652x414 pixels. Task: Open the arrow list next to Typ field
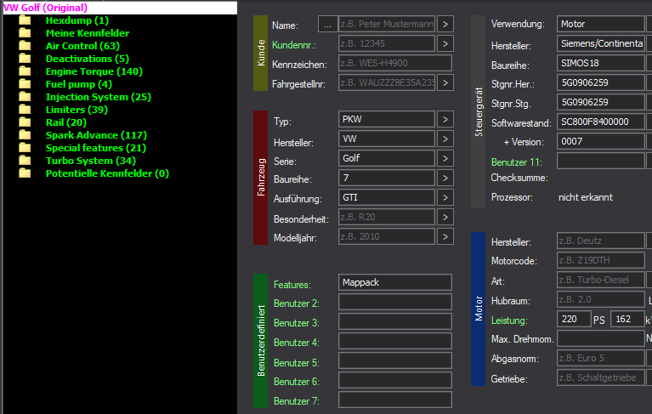(445, 119)
